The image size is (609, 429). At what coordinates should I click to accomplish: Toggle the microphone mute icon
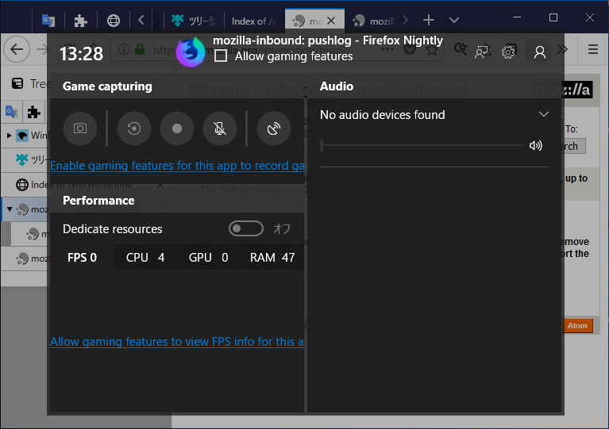tap(220, 128)
